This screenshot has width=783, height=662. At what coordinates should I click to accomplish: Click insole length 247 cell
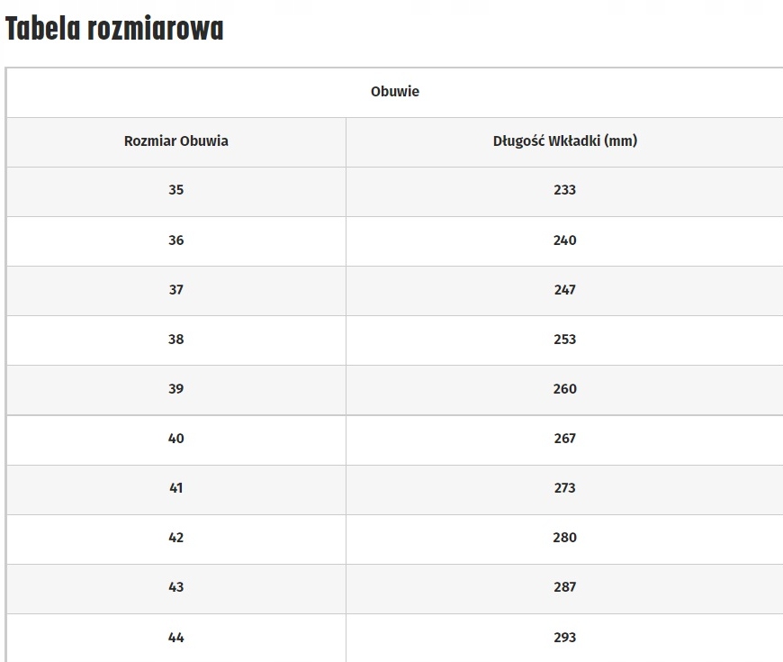[564, 290]
